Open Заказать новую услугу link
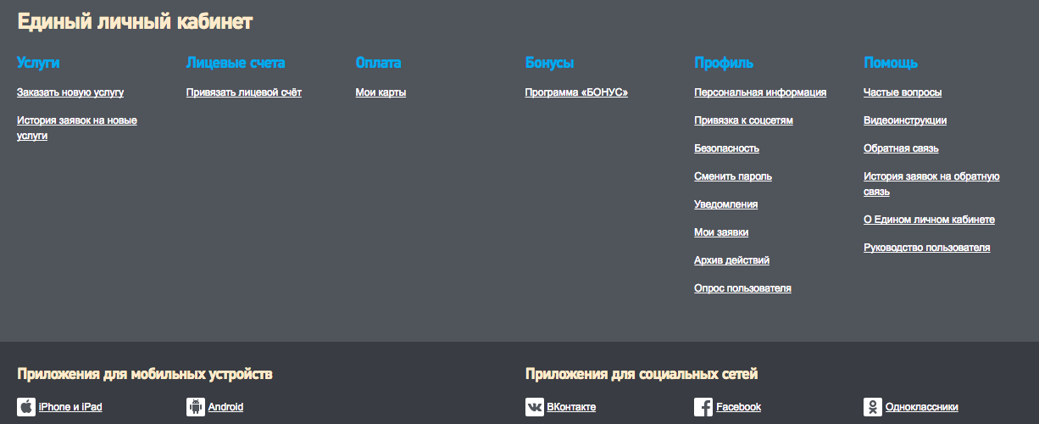The height and width of the screenshot is (424, 1039). [70, 92]
